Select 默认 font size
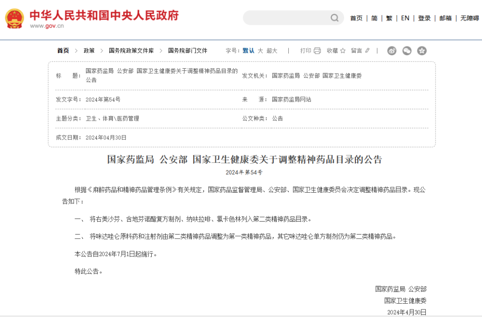This screenshot has width=482, height=317. [x=249, y=51]
